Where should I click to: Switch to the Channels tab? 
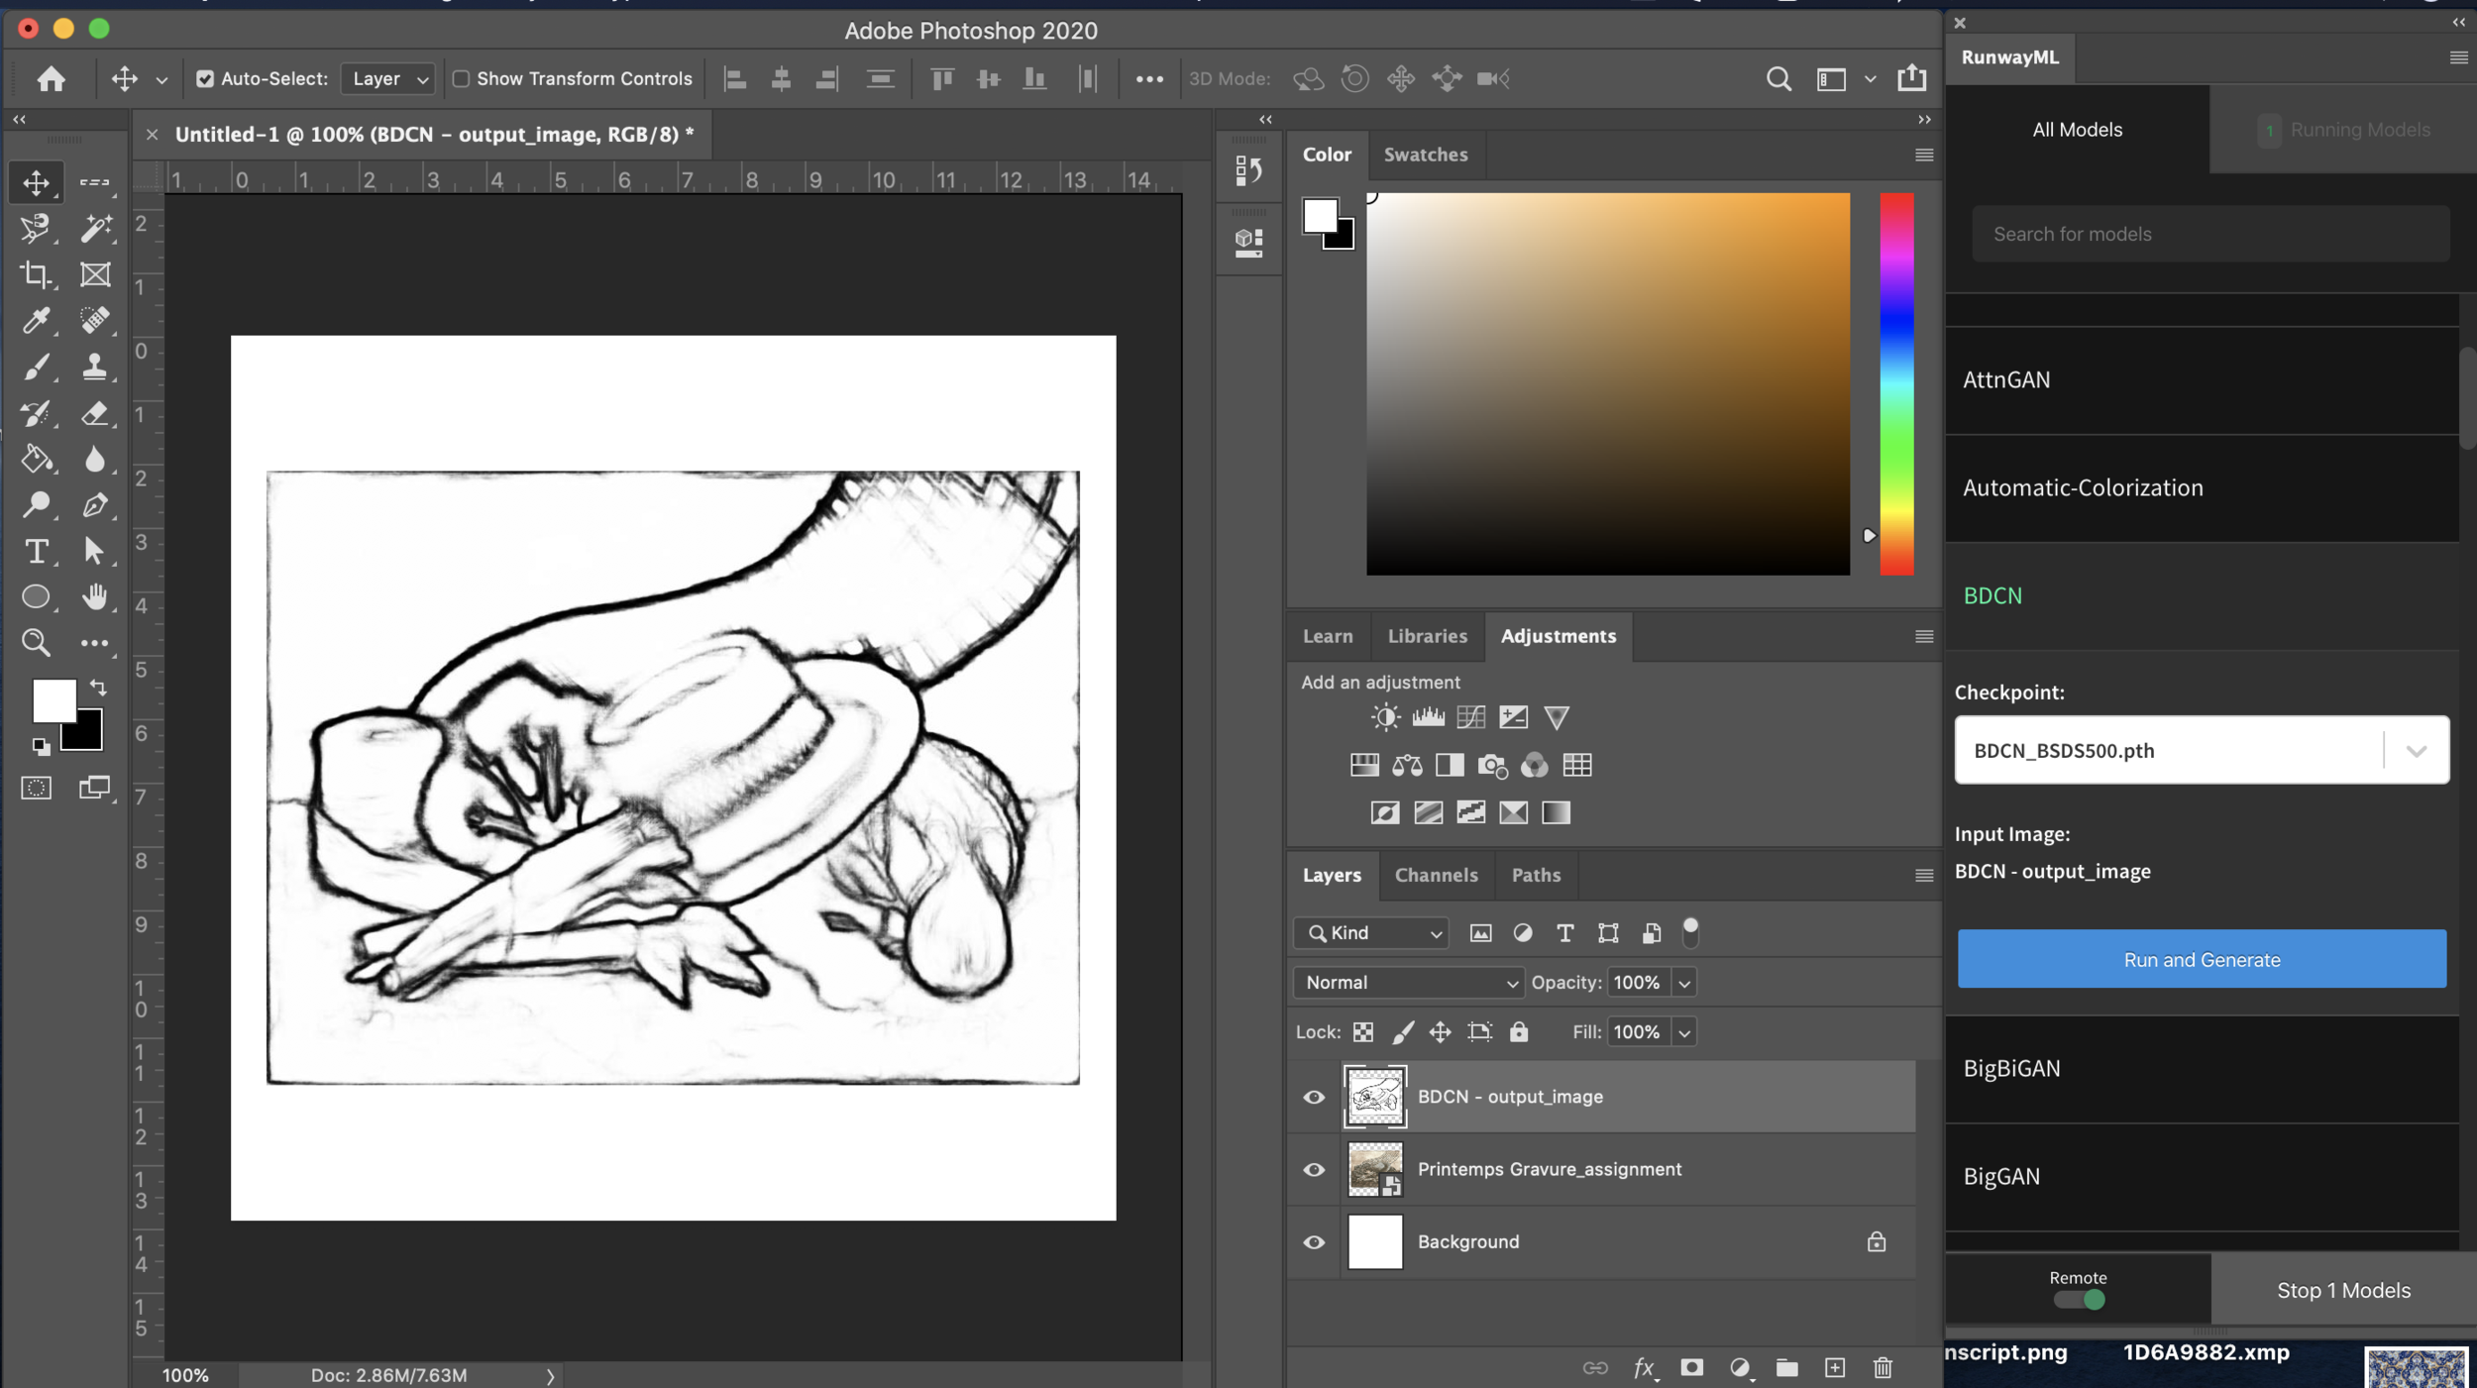click(1436, 875)
